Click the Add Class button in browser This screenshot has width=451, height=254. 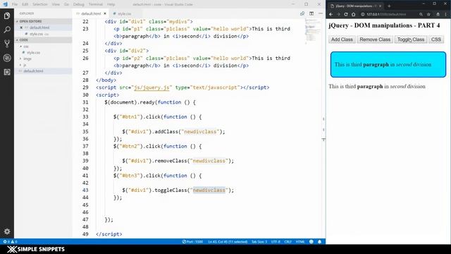(x=342, y=40)
